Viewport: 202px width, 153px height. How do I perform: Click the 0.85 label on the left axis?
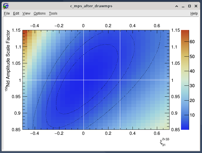pyautogui.click(x=16, y=129)
